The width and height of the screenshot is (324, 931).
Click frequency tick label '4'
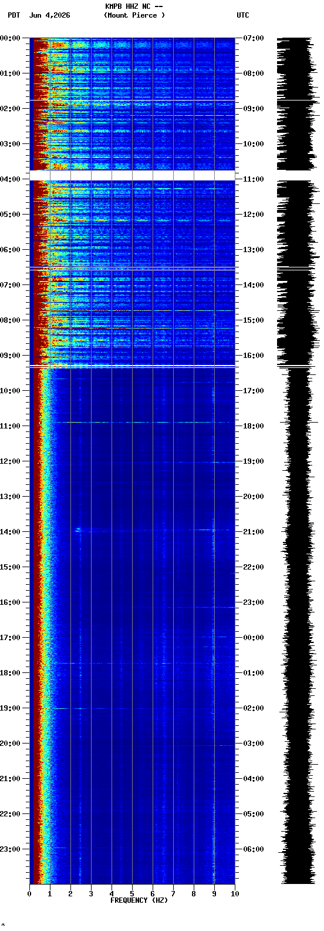pyautogui.click(x=112, y=894)
